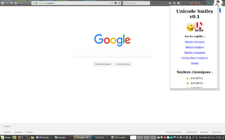Click the Google search input field
Viewport: 225px width, 140px height.
point(113,54)
